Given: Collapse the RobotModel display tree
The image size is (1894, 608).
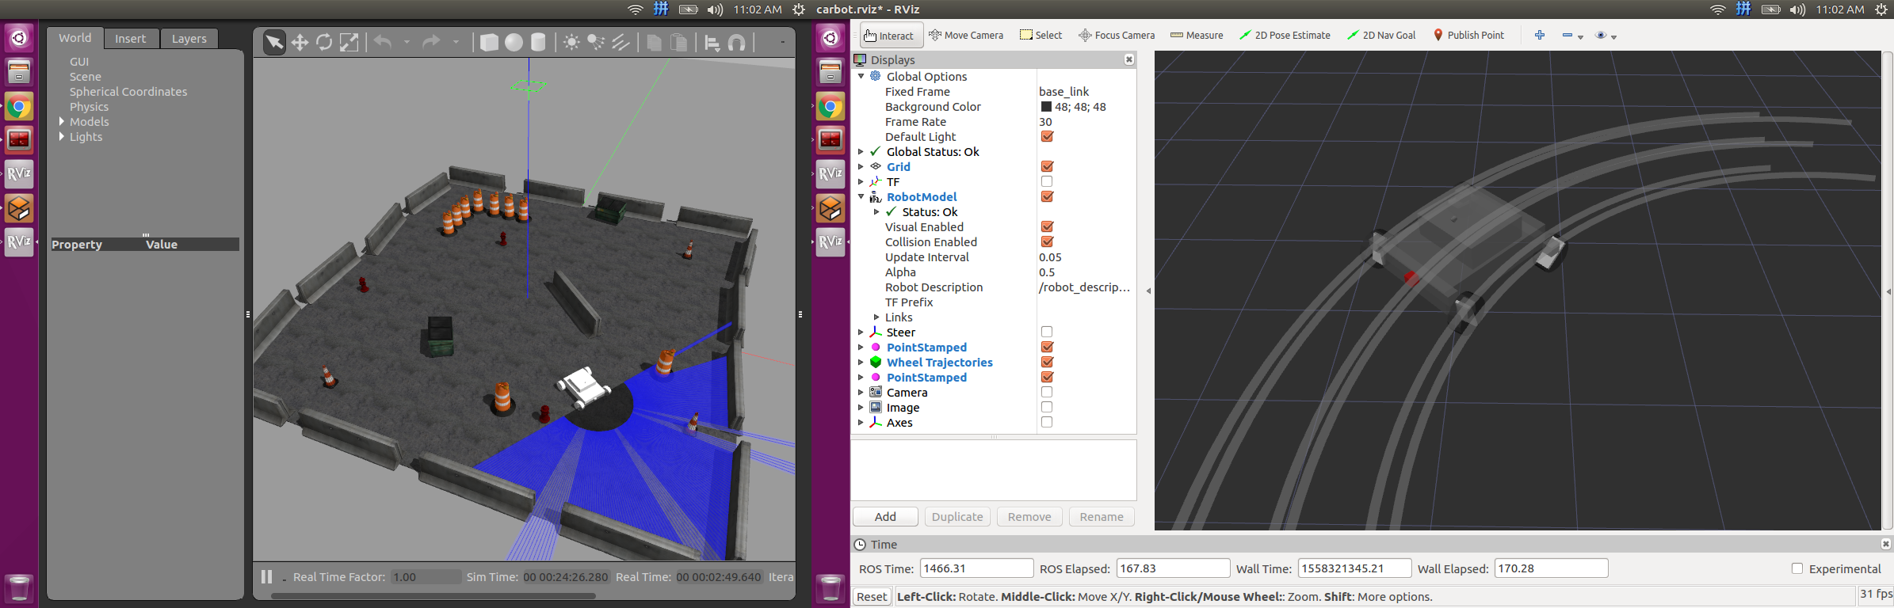Looking at the screenshot, I should point(861,197).
